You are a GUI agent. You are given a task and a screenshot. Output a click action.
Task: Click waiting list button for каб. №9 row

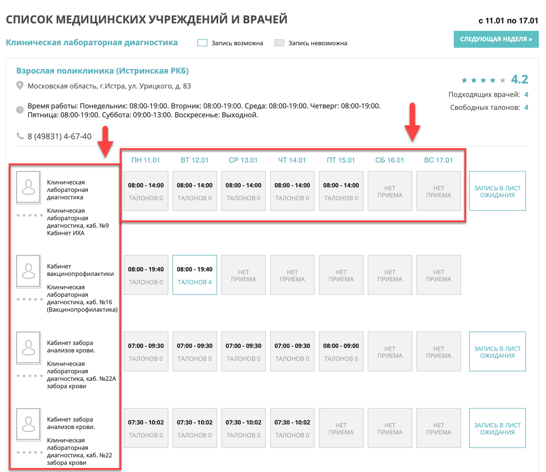(x=497, y=191)
